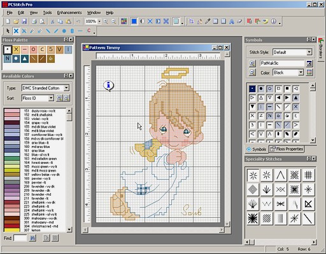326x254 pixels.
Task: Open the File menu
Action: (10, 13)
